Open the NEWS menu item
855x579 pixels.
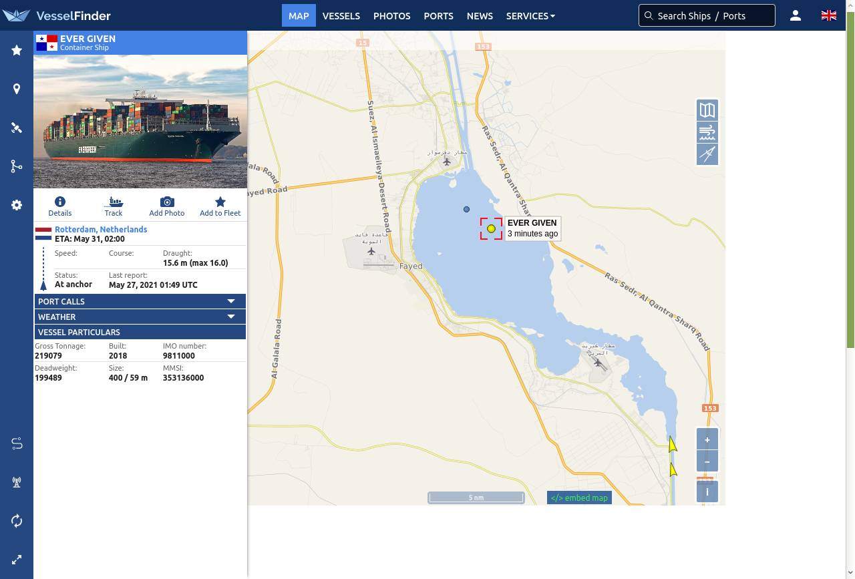[480, 16]
